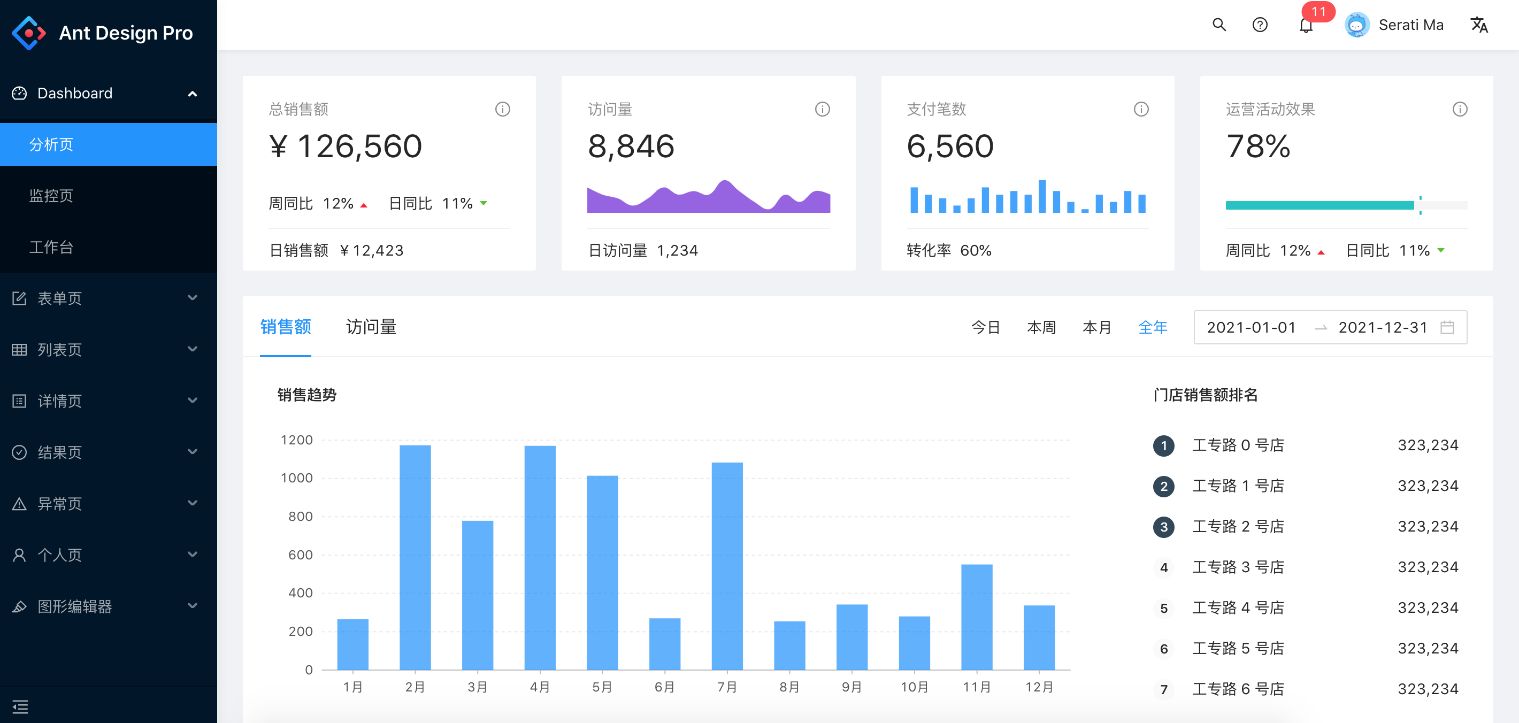The width and height of the screenshot is (1519, 723).
Task: Expand the 表单页 sidebar menu
Action: (109, 298)
